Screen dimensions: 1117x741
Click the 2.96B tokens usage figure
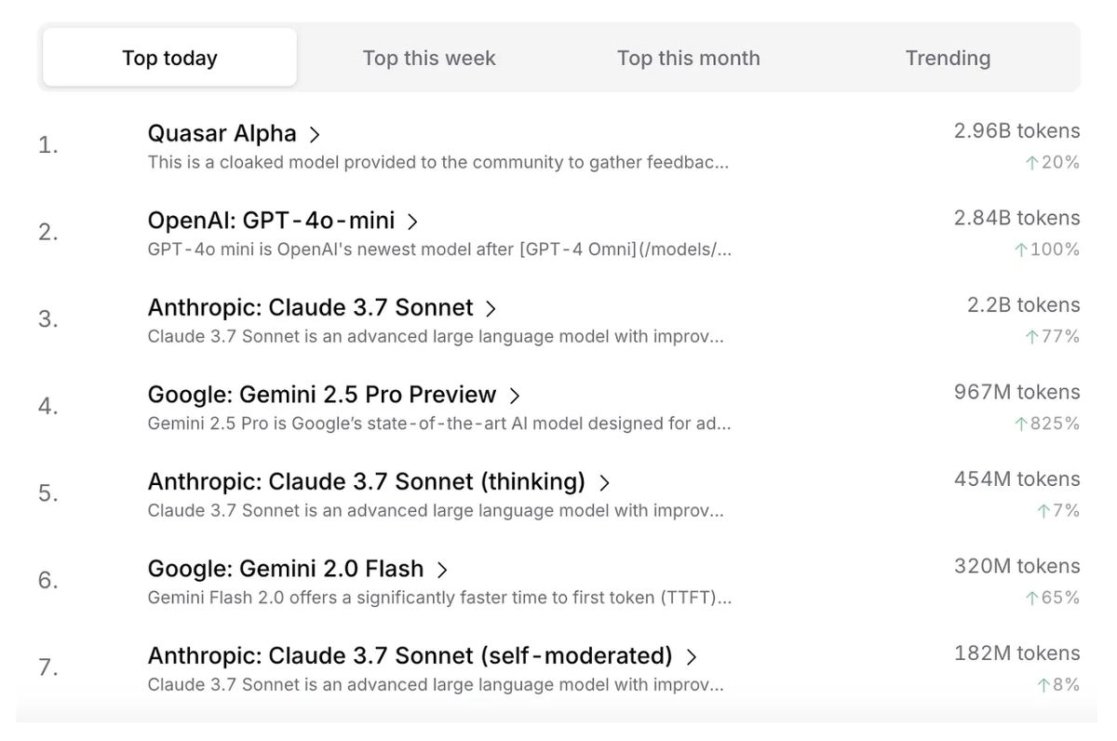(1016, 131)
